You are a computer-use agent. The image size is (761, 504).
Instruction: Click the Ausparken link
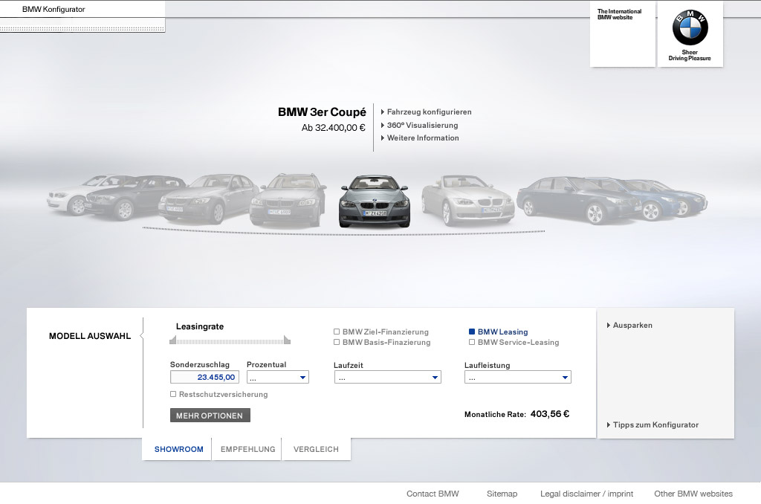[x=629, y=326]
